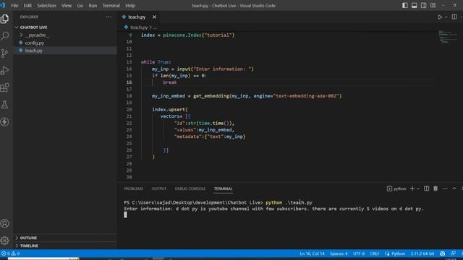Open the Run menu
463x260 pixels.
coord(93,6)
